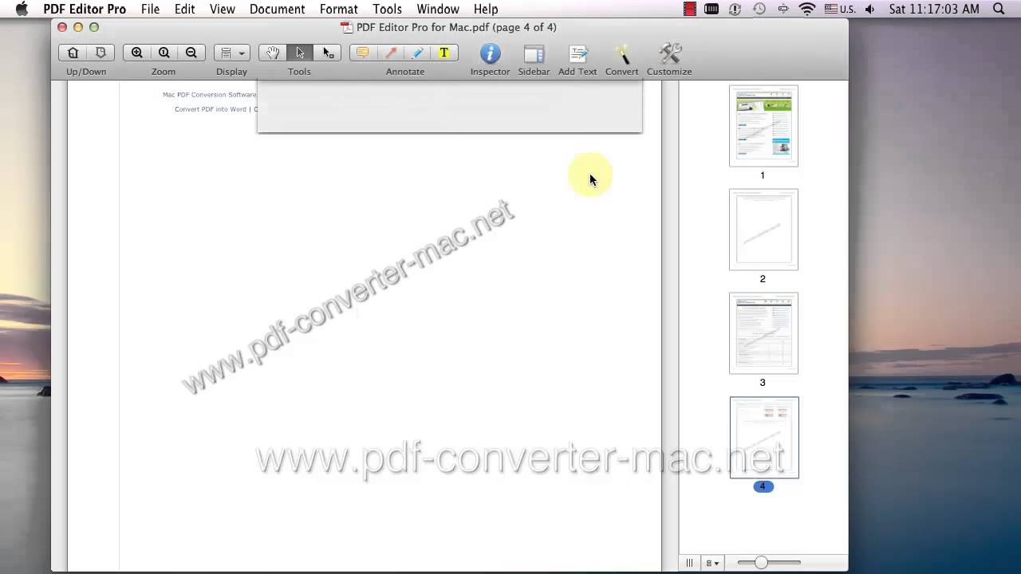This screenshot has height=574, width=1021.
Task: Open Spotlight search in menu bar
Action: click(999, 9)
